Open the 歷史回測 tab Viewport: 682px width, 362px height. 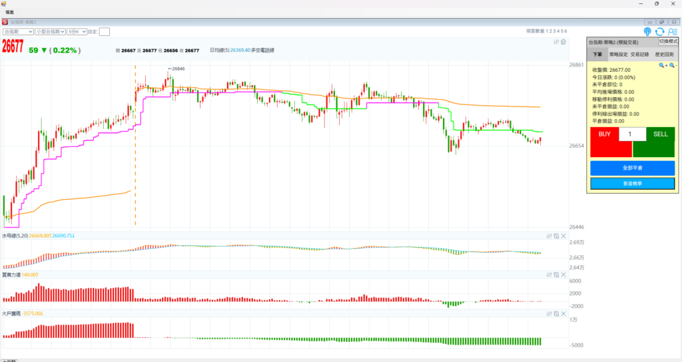point(663,54)
